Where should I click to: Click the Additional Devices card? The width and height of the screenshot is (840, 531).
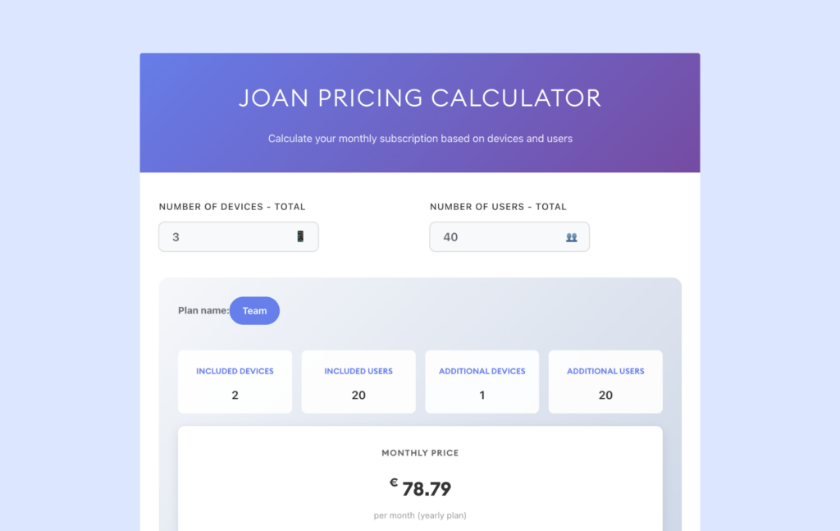click(482, 382)
